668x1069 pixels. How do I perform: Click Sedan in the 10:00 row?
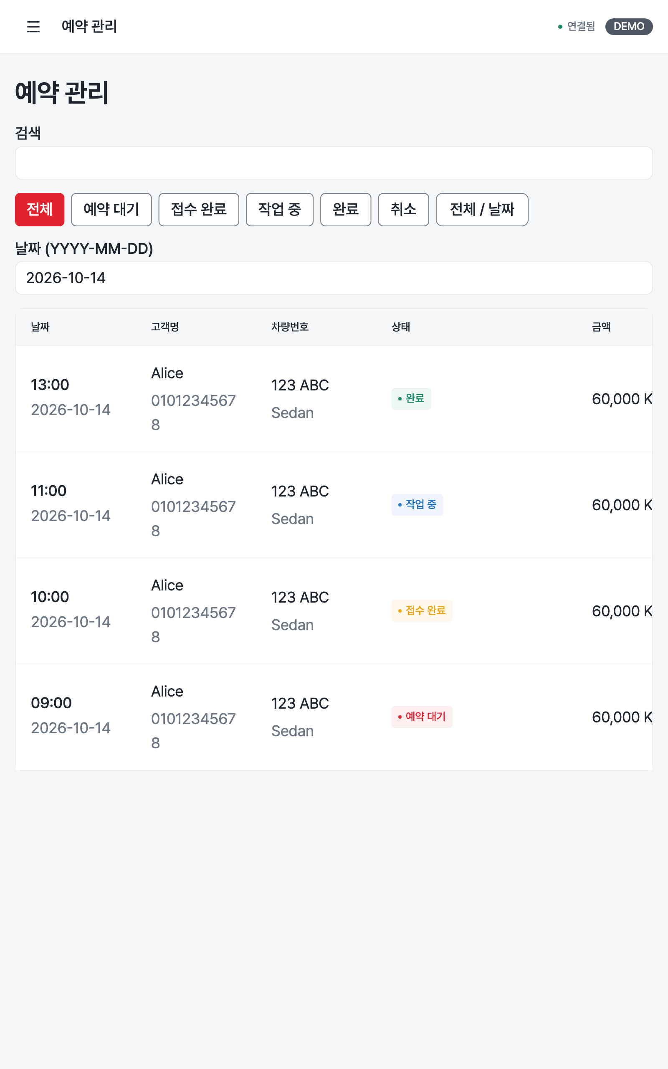click(293, 625)
